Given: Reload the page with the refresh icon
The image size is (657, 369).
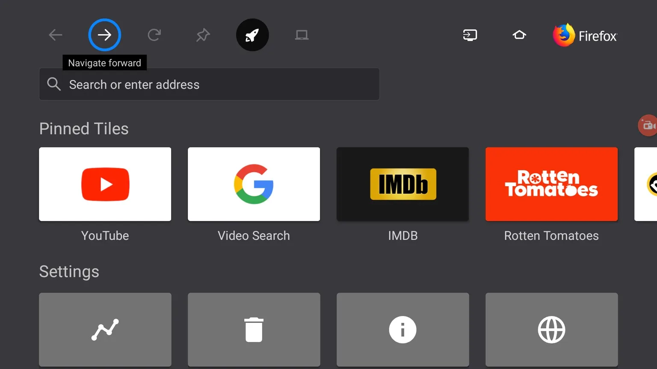Looking at the screenshot, I should 154,35.
